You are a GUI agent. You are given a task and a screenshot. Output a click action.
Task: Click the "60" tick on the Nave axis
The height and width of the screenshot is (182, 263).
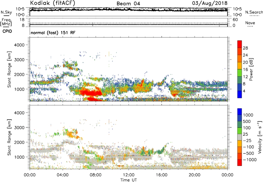[x=235, y=20]
